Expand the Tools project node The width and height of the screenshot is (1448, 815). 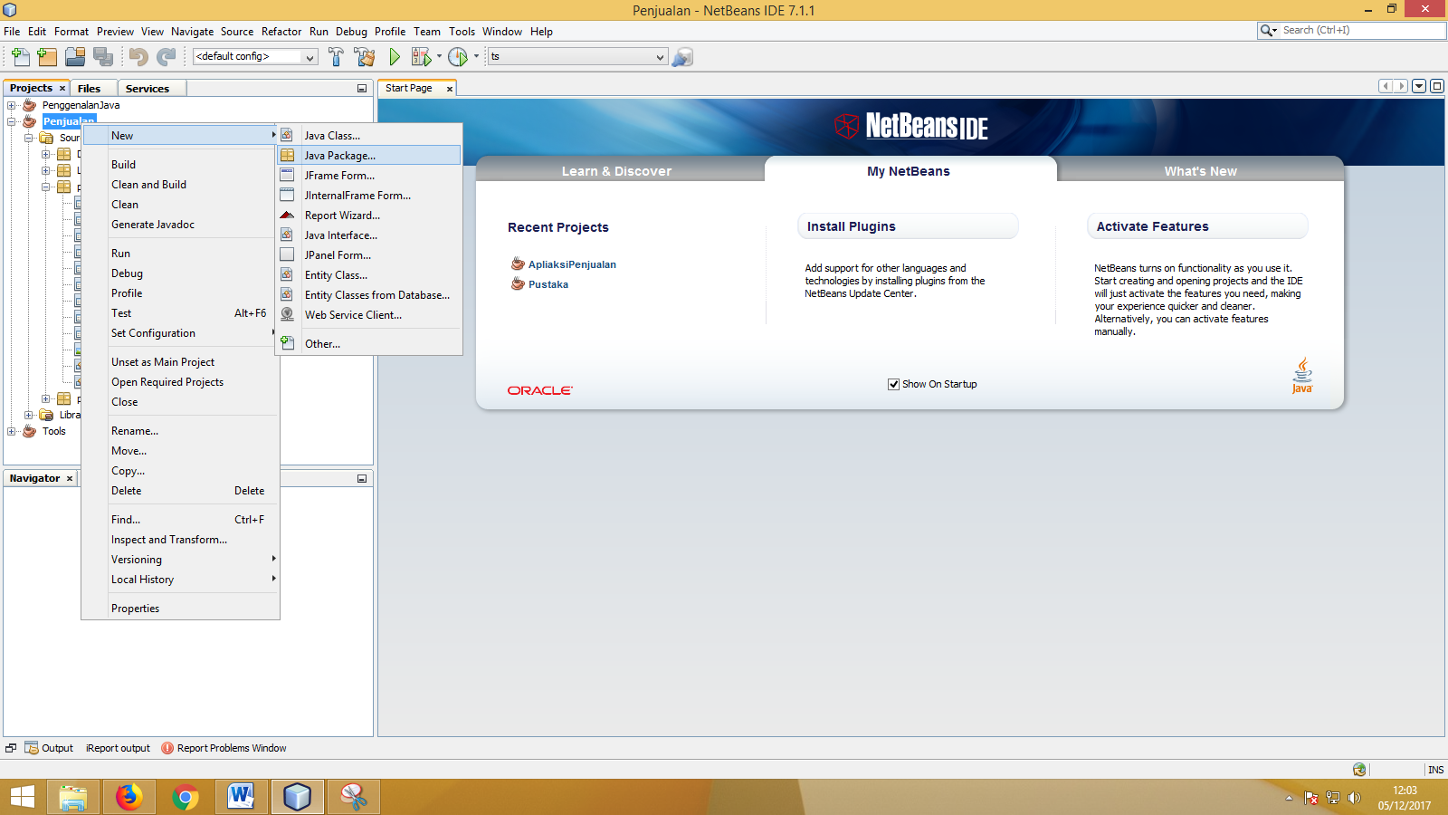pyautogui.click(x=12, y=431)
